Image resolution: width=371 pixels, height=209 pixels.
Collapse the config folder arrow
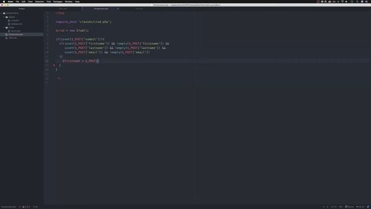[x=4, y=27]
